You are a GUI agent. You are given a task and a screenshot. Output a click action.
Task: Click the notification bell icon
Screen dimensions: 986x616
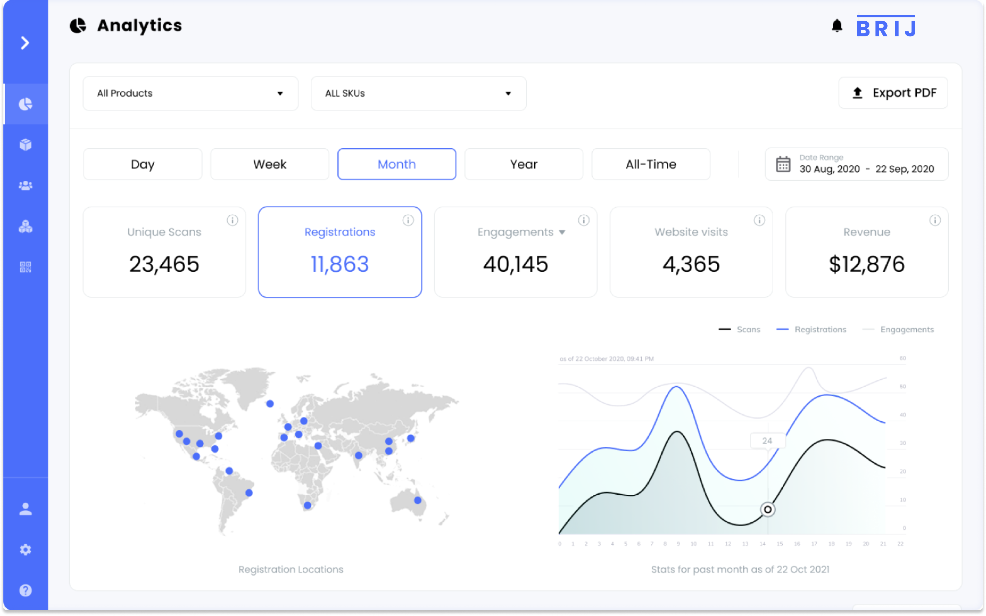[836, 26]
